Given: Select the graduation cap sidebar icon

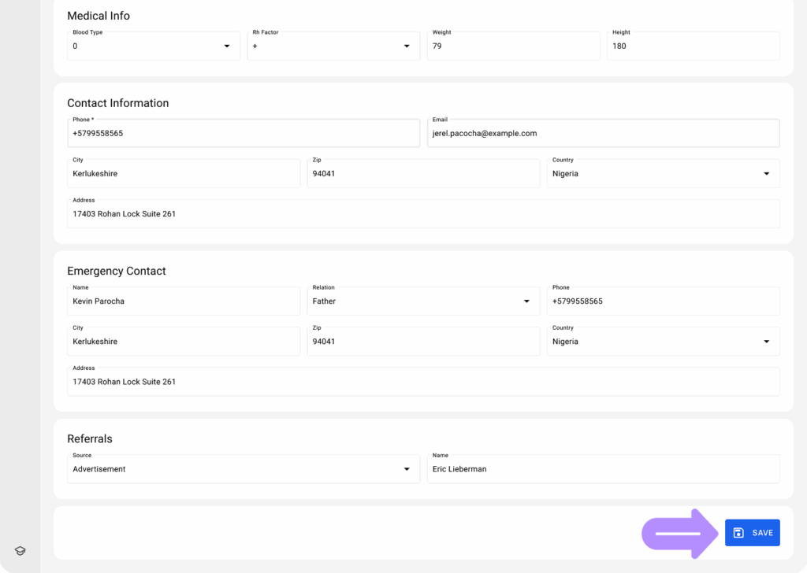Looking at the screenshot, I should 19,550.
